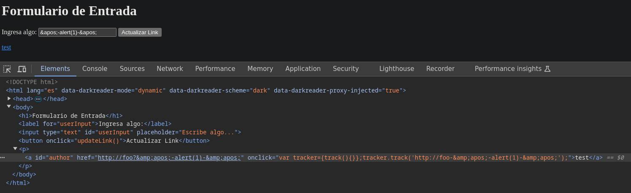Click the Actualizar Link button

point(140,33)
